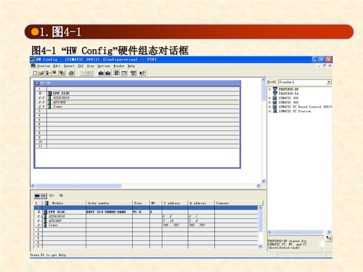Image resolution: width=363 pixels, height=272 pixels.
Task: Click the Copy toolbar icon
Action: [x=83, y=73]
